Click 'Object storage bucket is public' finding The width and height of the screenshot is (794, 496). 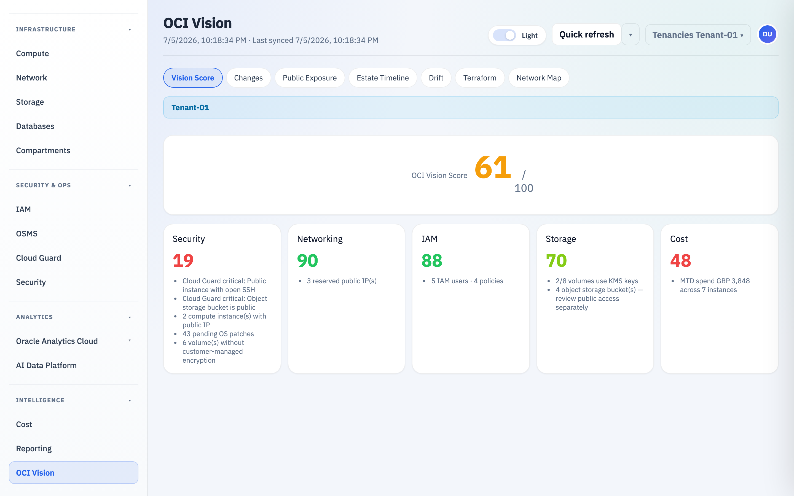click(x=225, y=303)
